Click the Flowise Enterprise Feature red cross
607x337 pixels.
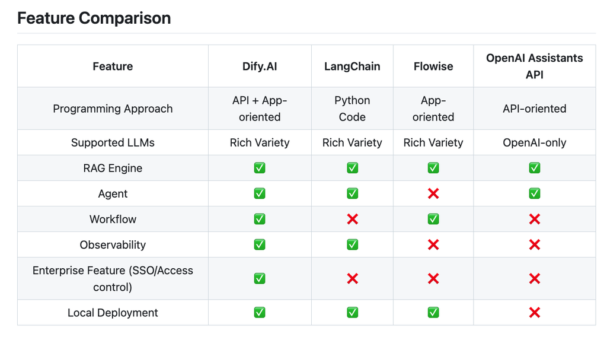click(x=433, y=278)
